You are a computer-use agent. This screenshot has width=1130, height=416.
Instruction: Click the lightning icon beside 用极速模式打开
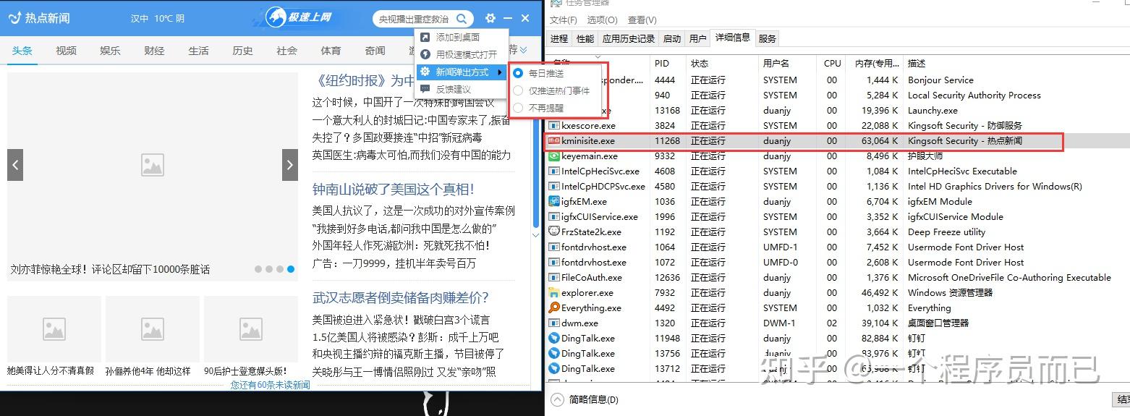pos(425,54)
